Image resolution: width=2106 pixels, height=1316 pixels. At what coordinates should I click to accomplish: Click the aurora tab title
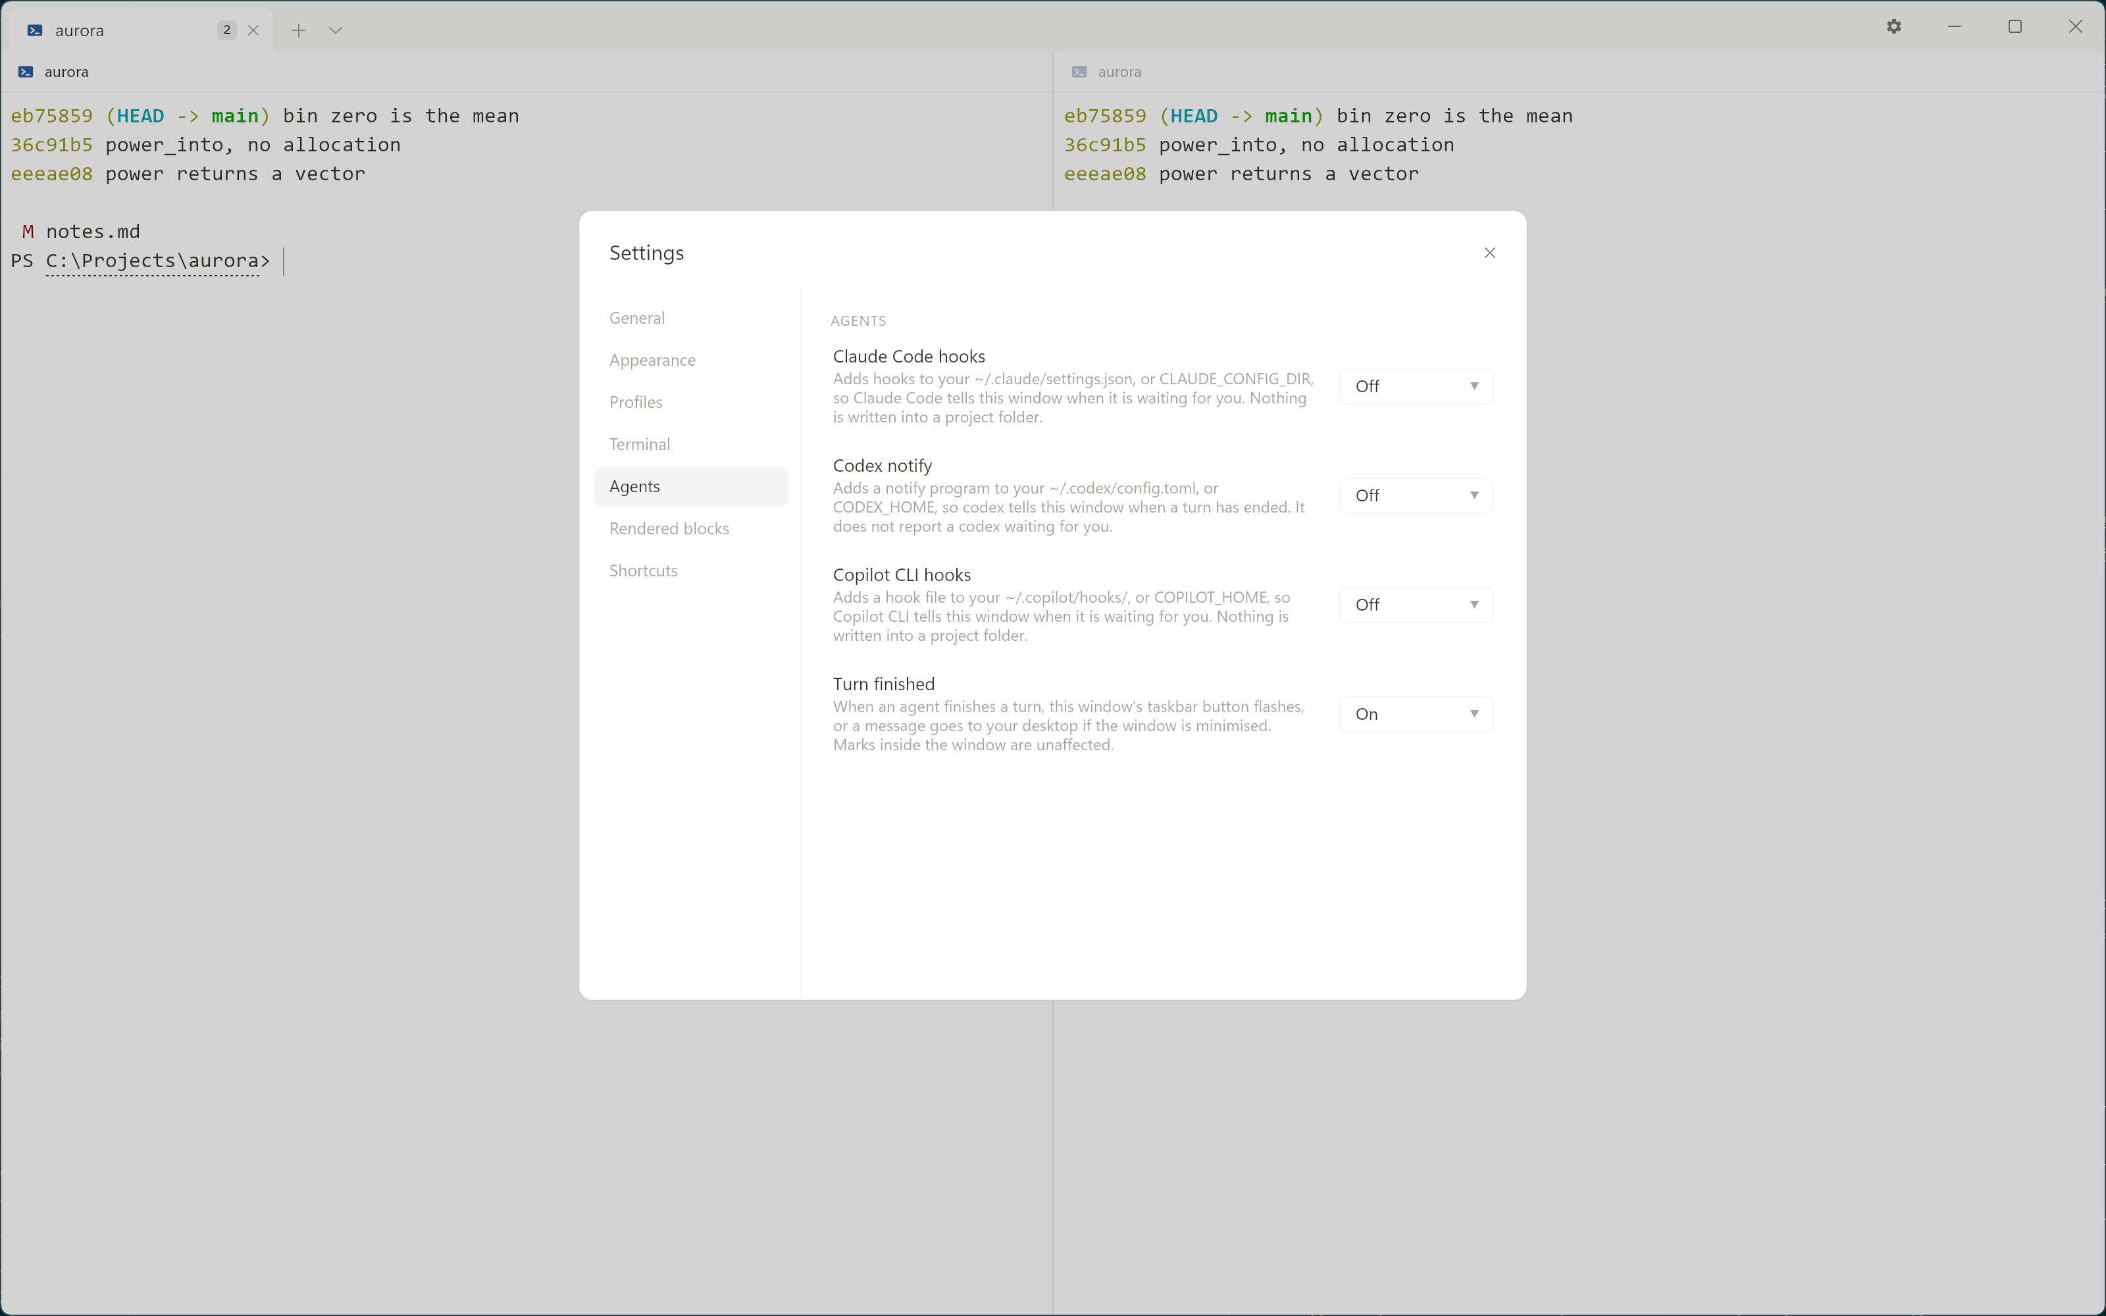[x=79, y=30]
